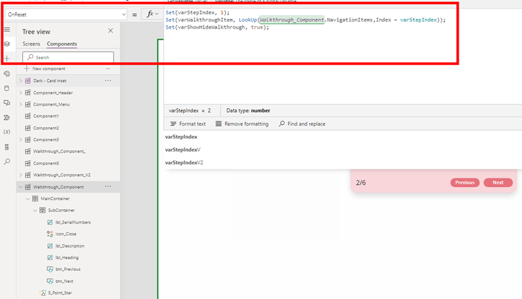The height and width of the screenshot is (299, 522).
Task: Open the fx function dropdown
Action: 153,14
